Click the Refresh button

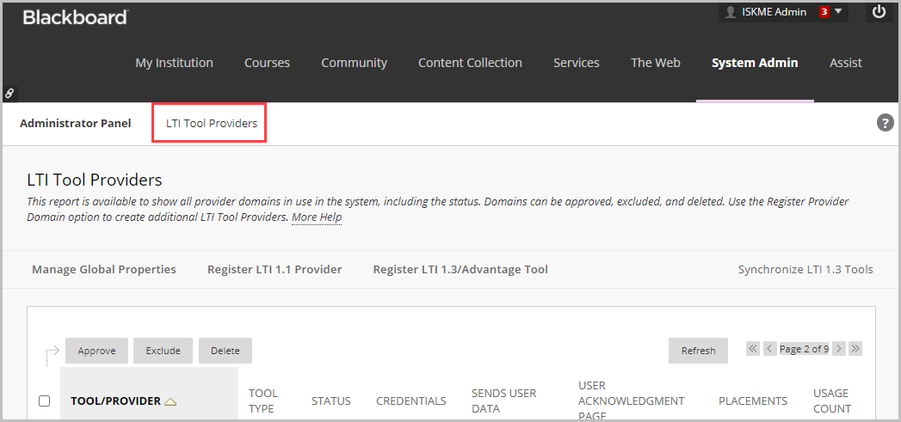[x=698, y=350]
